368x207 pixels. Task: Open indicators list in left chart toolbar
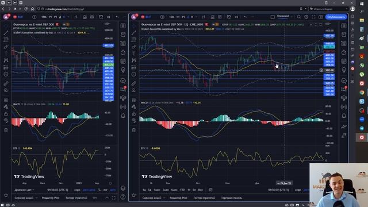coord(85,17)
